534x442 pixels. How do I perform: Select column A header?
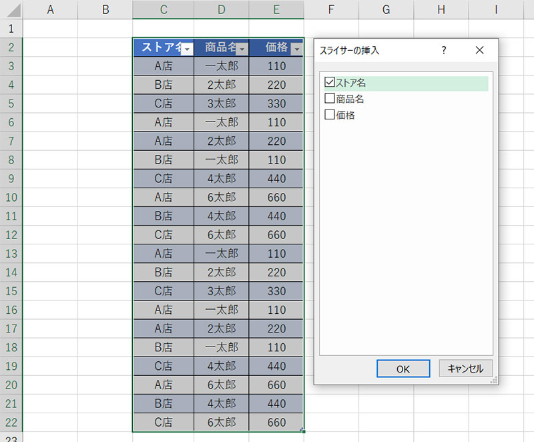pyautogui.click(x=50, y=9)
